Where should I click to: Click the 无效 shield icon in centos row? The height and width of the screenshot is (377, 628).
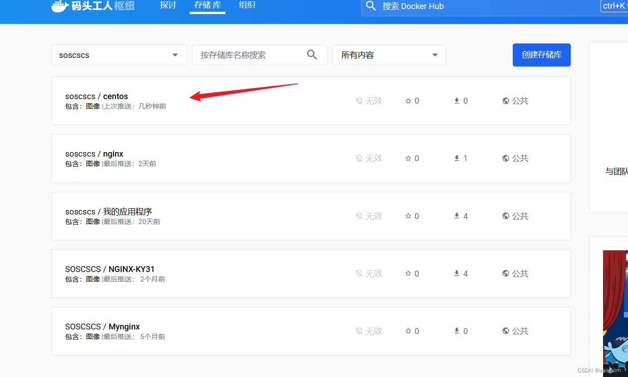coord(359,101)
